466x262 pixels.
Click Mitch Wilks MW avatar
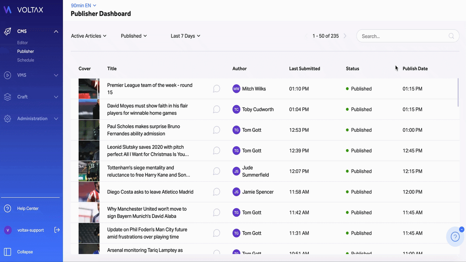point(236,89)
